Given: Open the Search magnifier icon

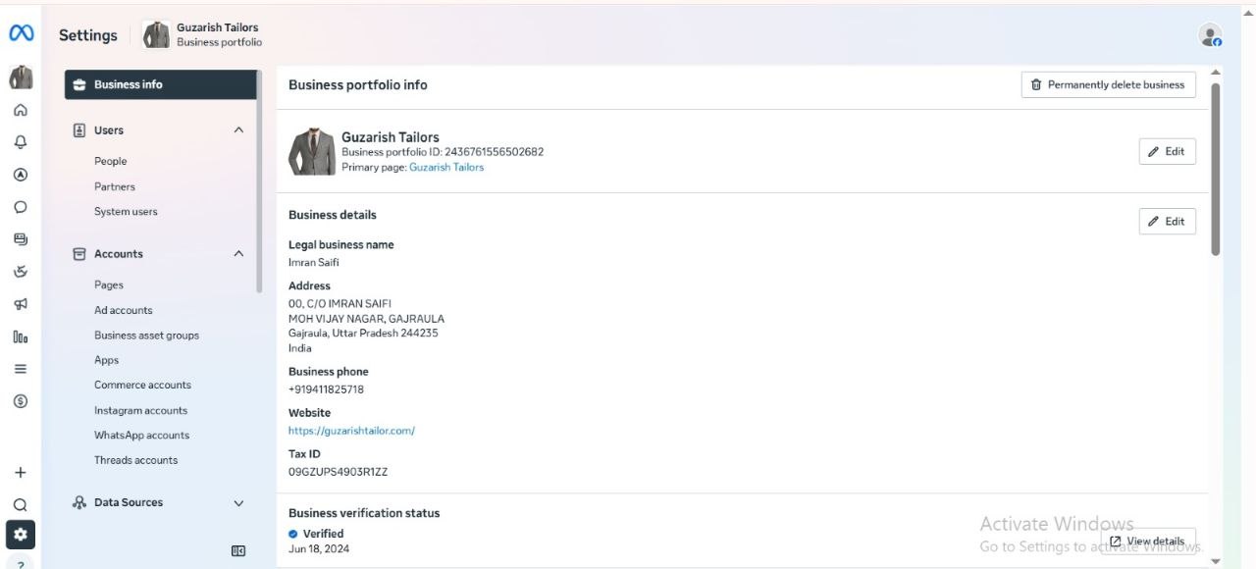Looking at the screenshot, I should click(21, 504).
